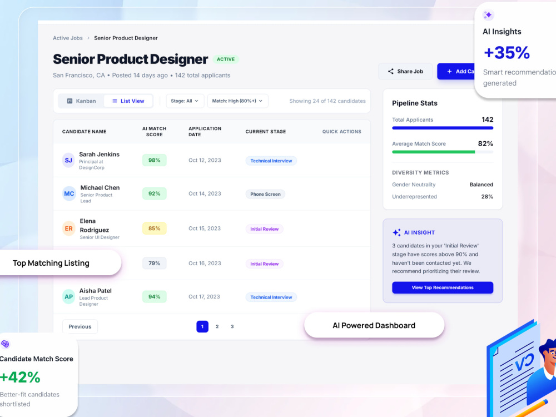Screen dimensions: 556x417
Task: Click the AI Insights card star icon
Action: click(488, 15)
